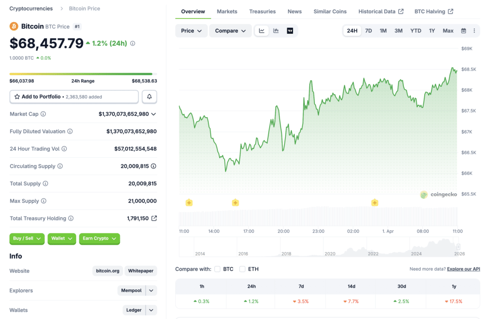This screenshot has height=319, width=487.
Task: Open the BTC Halving tab
Action: click(434, 11)
